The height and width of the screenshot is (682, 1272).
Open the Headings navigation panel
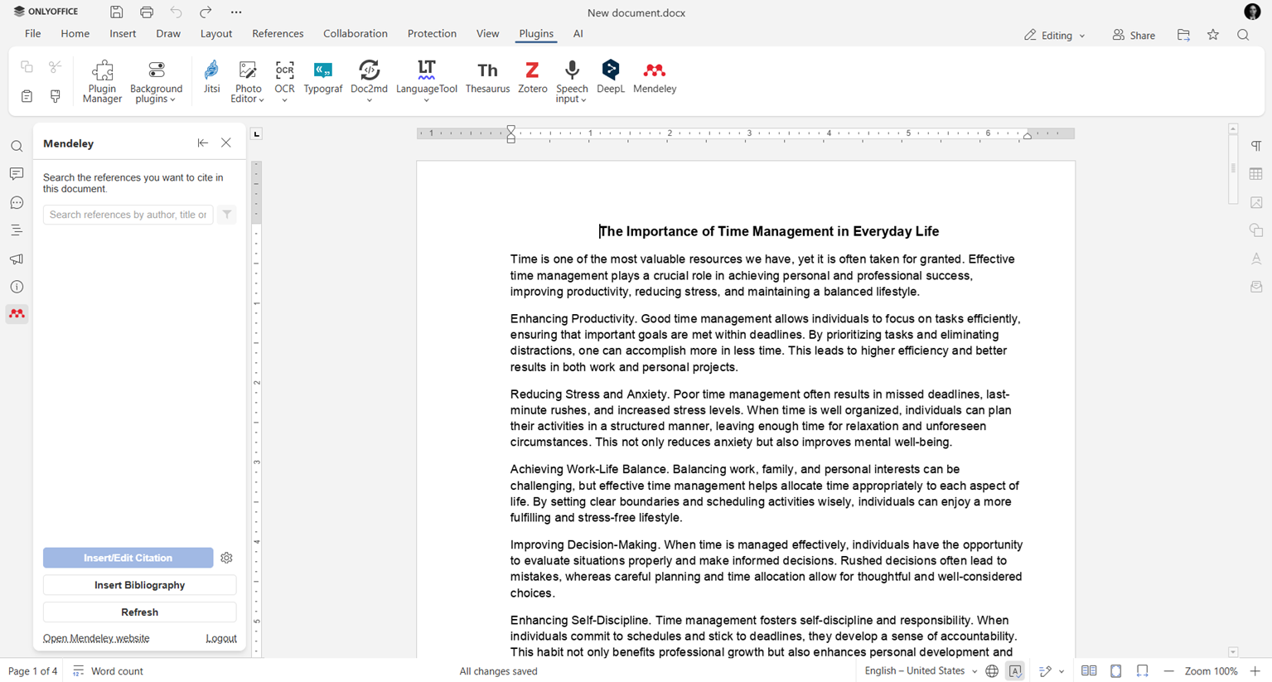pyautogui.click(x=17, y=230)
